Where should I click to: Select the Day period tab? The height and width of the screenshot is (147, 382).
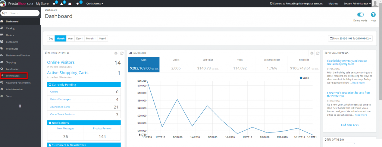tap(51, 38)
